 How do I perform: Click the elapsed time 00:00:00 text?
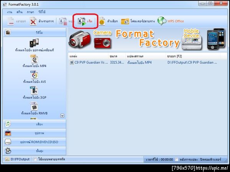[167, 159]
